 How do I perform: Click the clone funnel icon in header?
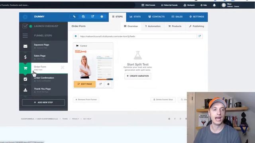[83, 17]
